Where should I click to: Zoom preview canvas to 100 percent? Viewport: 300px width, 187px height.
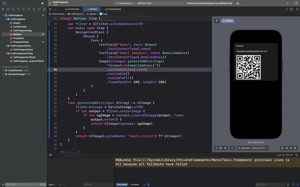coord(287,148)
